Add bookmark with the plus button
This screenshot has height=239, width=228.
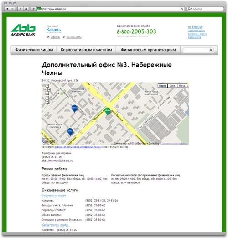point(34,9)
